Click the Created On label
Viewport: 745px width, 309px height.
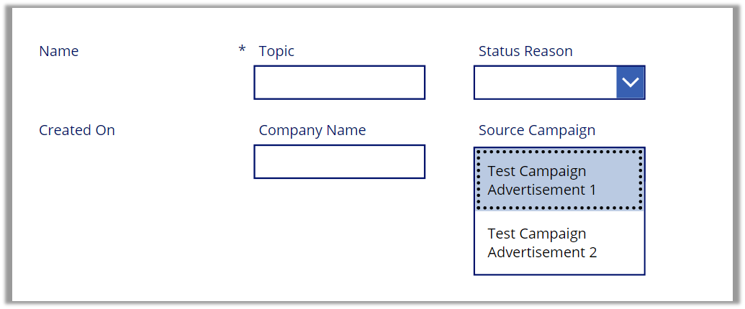click(77, 130)
